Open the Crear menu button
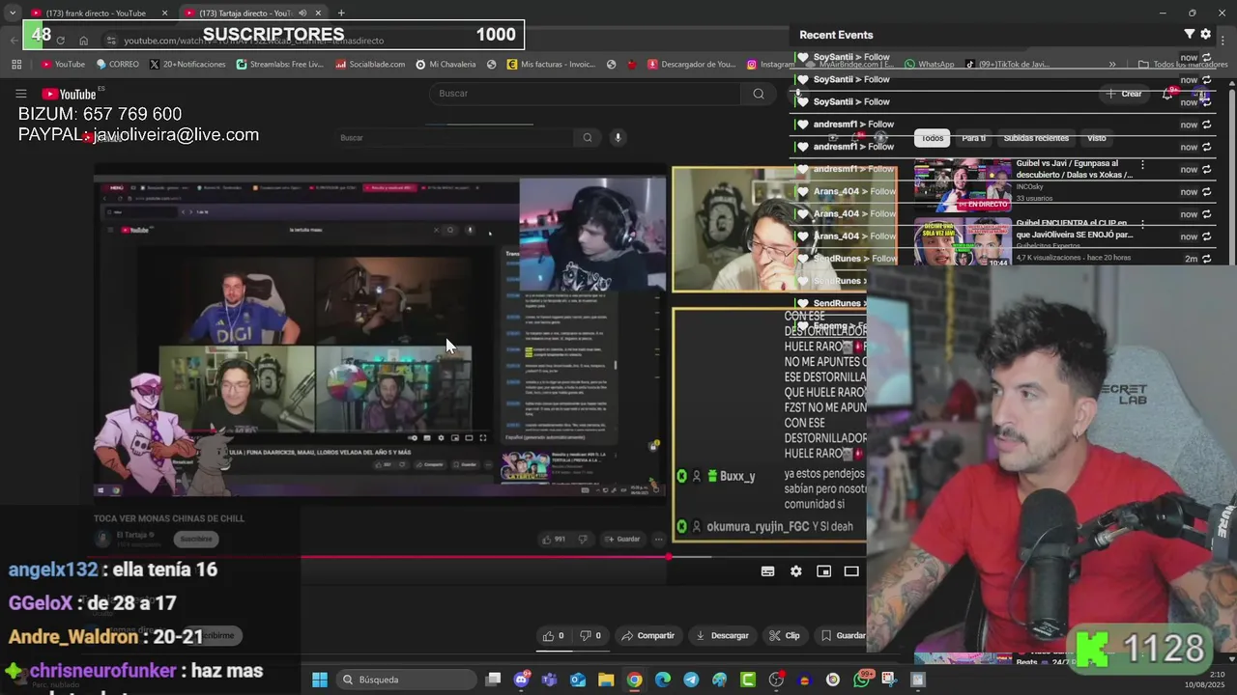 pyautogui.click(x=1124, y=94)
